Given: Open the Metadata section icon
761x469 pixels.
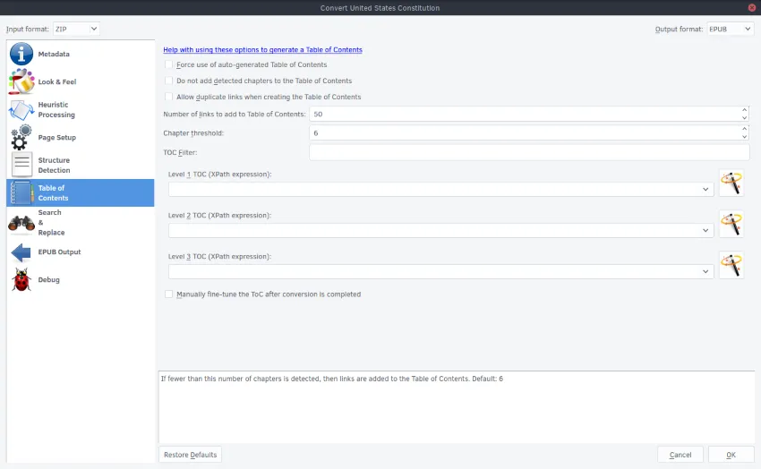Looking at the screenshot, I should point(21,54).
